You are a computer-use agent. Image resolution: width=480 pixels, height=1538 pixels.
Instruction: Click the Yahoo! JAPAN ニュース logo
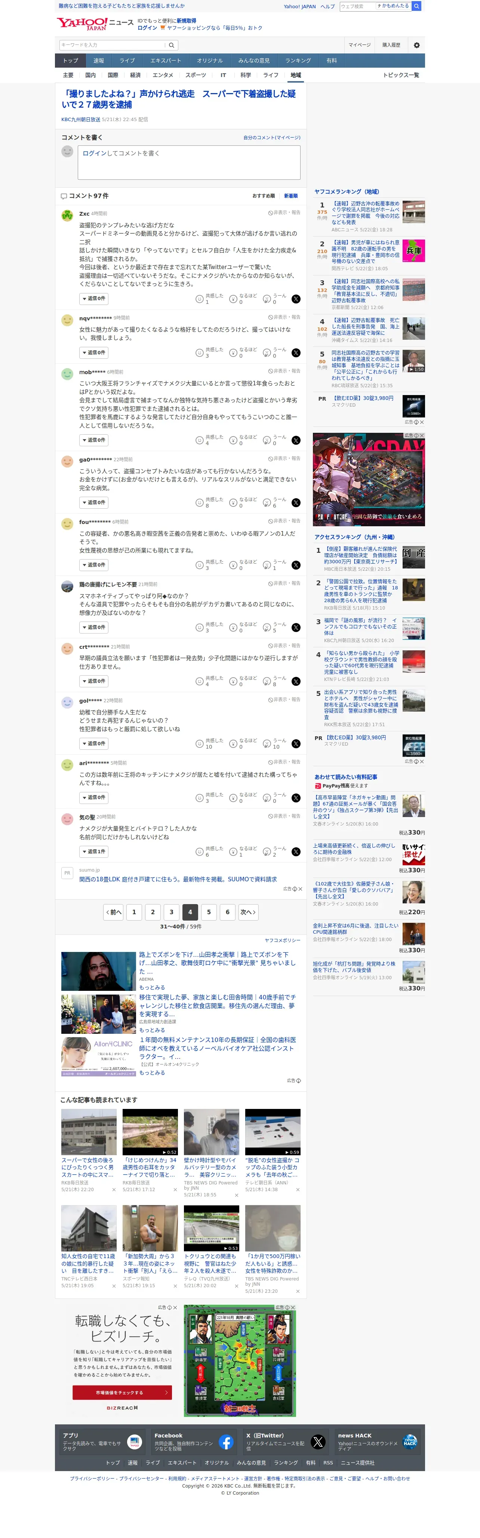click(x=95, y=24)
